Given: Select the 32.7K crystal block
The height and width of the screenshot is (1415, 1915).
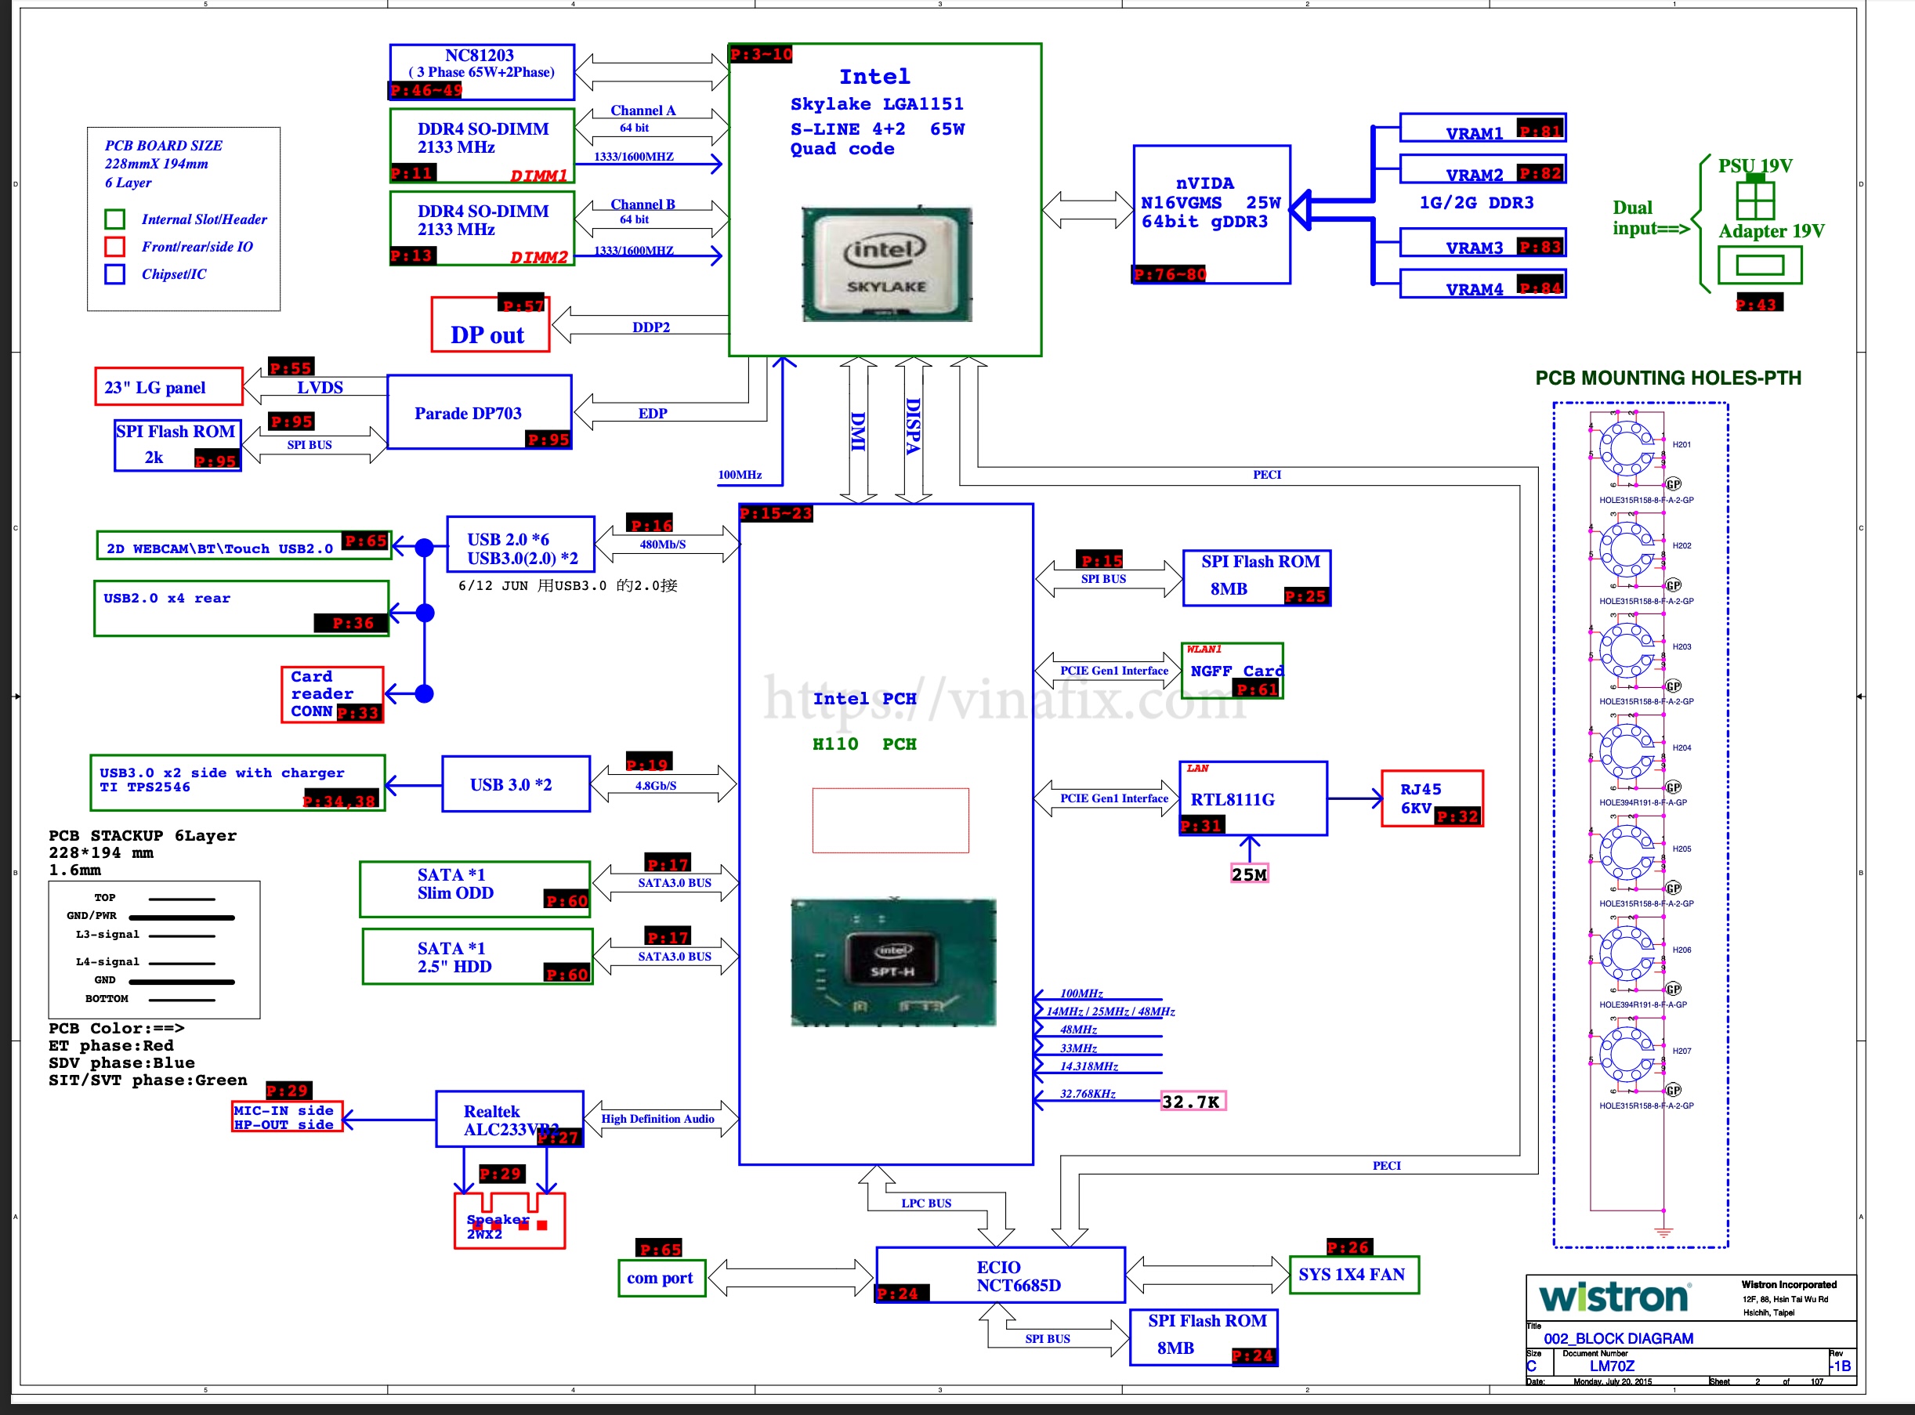Looking at the screenshot, I should point(1193,1102).
